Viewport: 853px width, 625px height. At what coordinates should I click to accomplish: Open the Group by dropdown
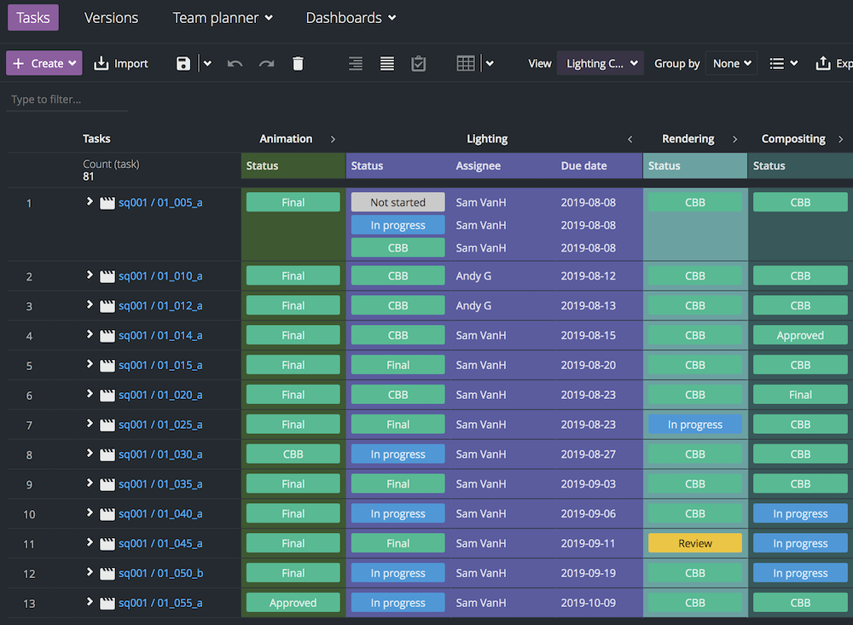coord(731,63)
